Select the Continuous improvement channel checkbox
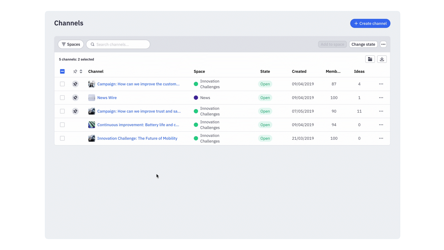The image size is (444, 250). (62, 125)
